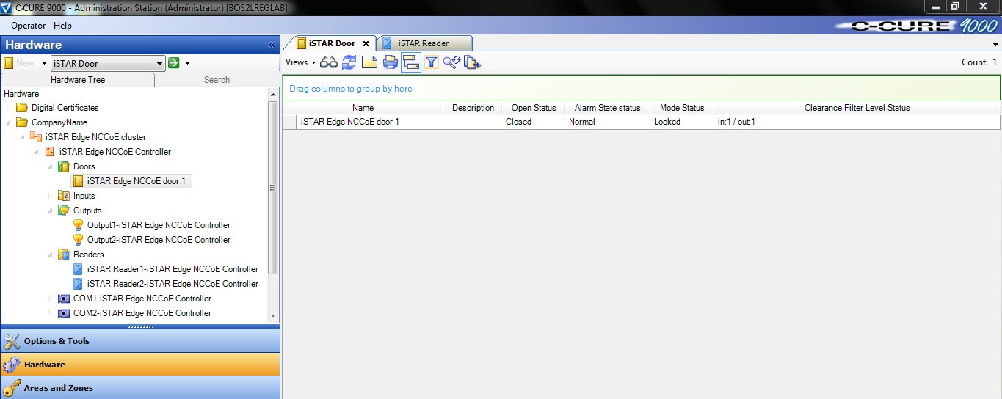
Task: Expand the Digital Certificates folder
Action: (10, 108)
